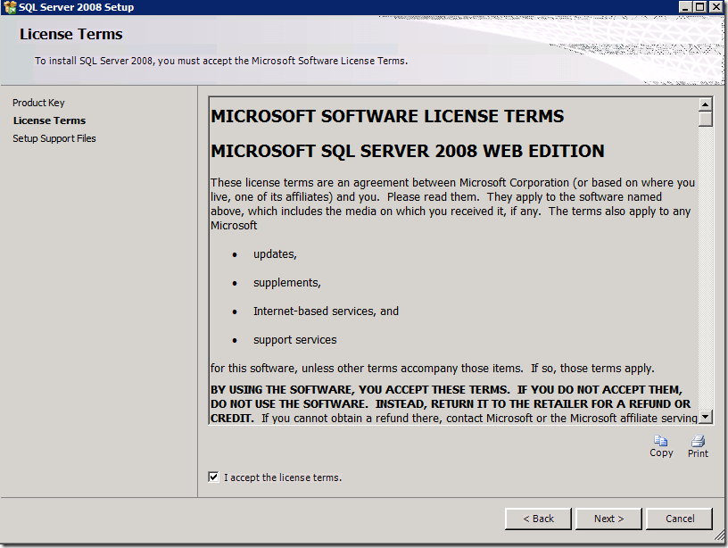Viewport: 728px width, 548px height.
Task: Go to the Next setup step
Action: 608,519
